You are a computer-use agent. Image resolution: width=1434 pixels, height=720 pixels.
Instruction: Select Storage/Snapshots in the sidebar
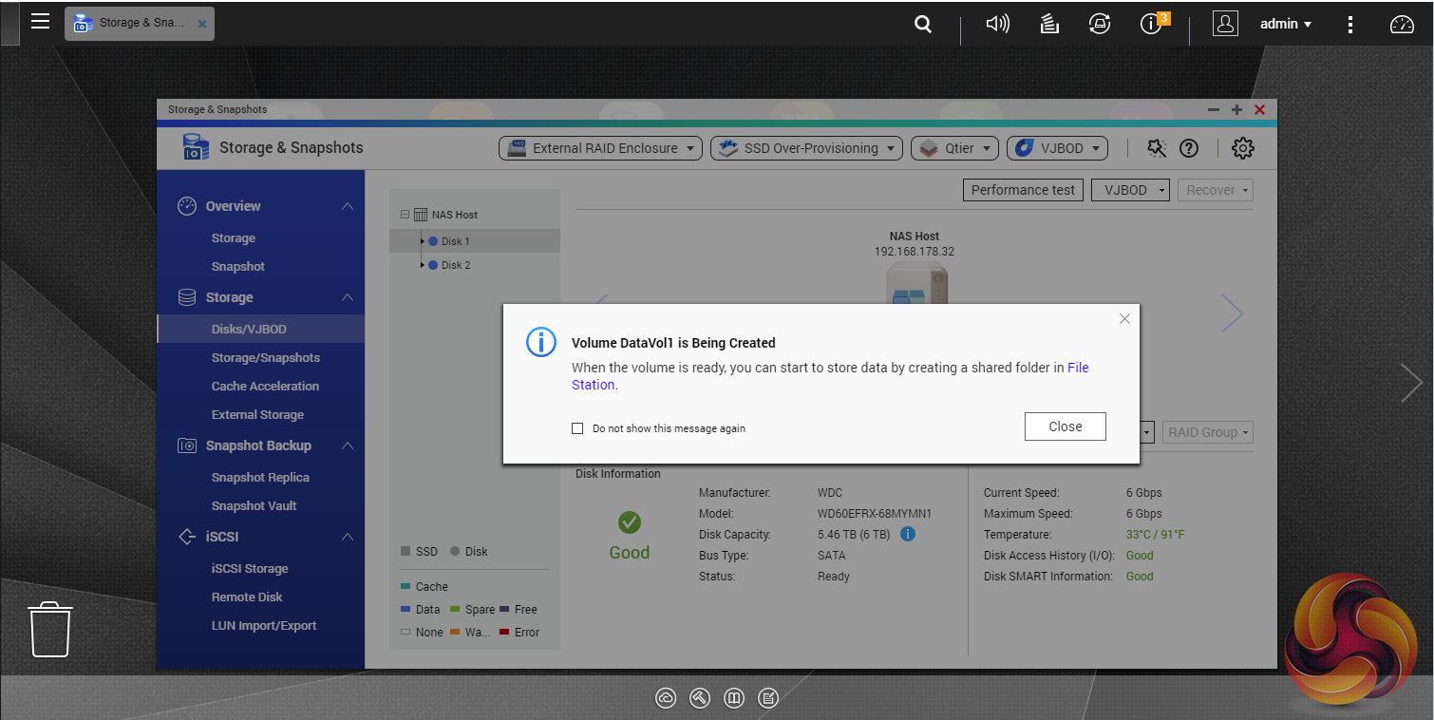coord(265,358)
